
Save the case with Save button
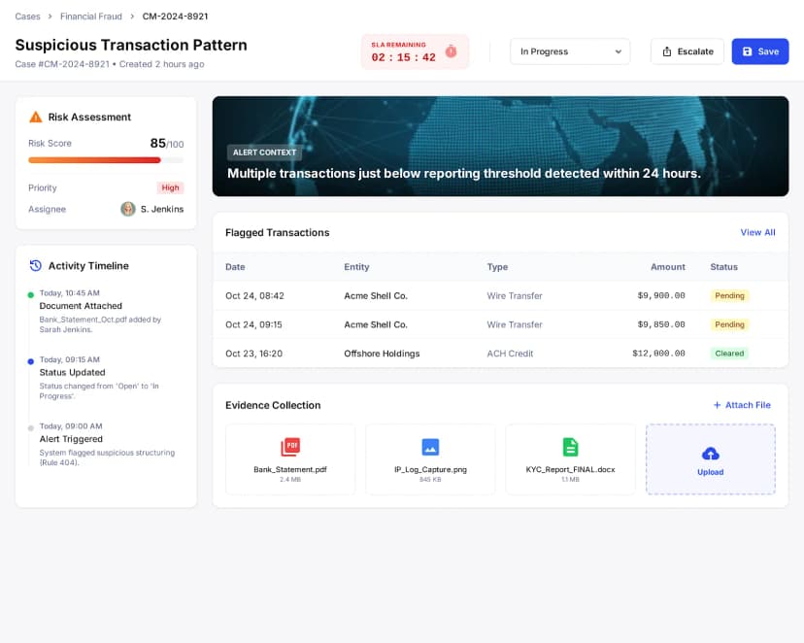click(x=759, y=51)
